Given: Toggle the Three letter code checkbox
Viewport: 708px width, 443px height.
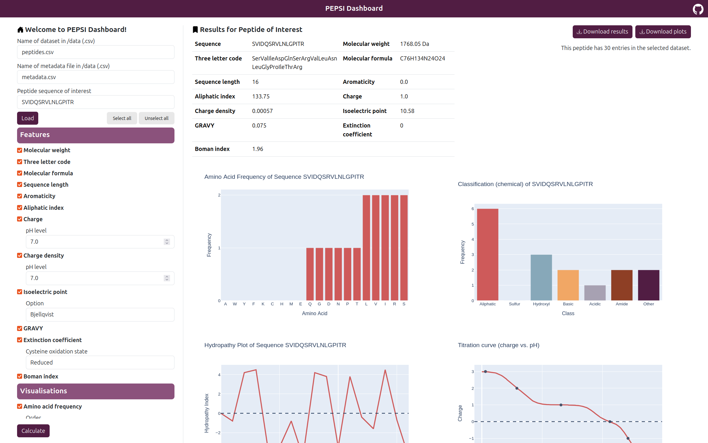Looking at the screenshot, I should [20, 162].
